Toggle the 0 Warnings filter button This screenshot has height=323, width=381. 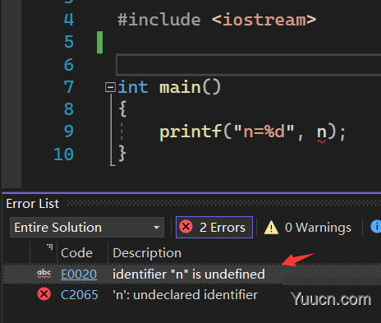(308, 228)
